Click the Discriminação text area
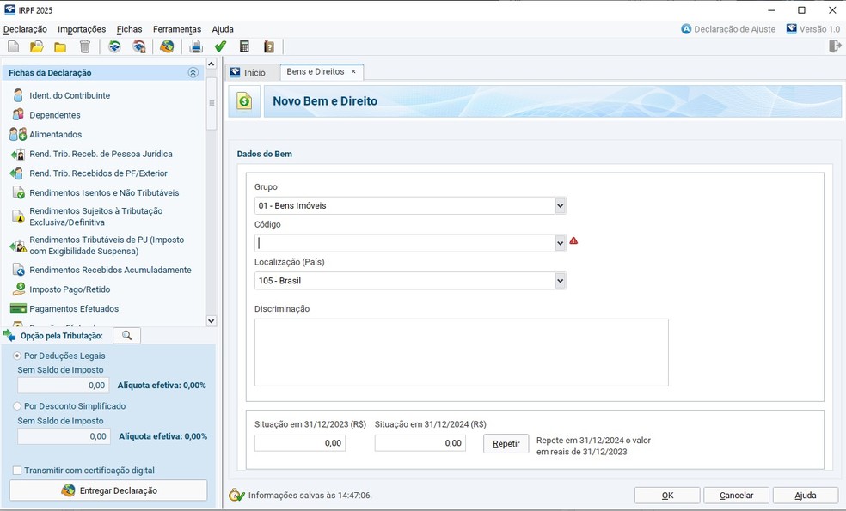 point(462,352)
